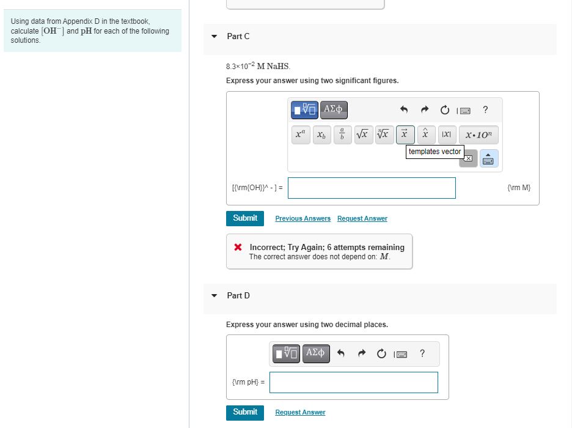The width and height of the screenshot is (572, 428).
Task: Insert an nth root template
Action: [383, 135]
